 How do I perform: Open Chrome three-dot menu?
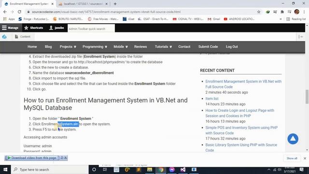(x=304, y=12)
